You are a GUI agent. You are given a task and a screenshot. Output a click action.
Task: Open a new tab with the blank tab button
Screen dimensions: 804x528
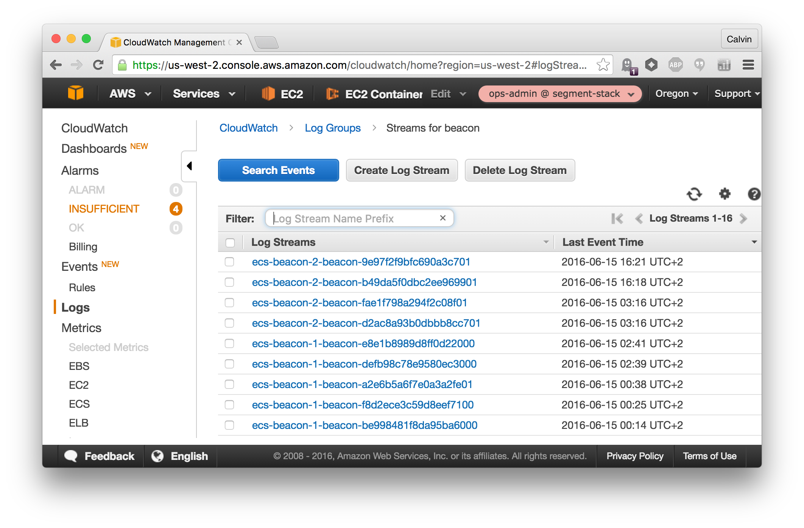[267, 42]
